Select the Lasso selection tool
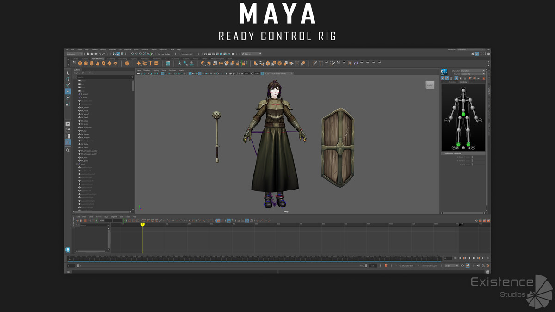 [68, 80]
